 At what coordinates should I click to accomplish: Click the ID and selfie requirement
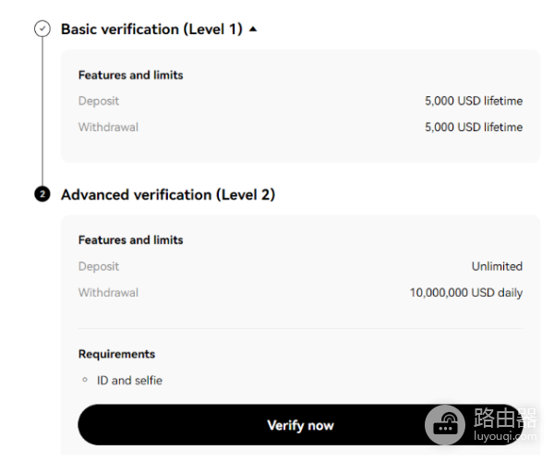point(129,380)
